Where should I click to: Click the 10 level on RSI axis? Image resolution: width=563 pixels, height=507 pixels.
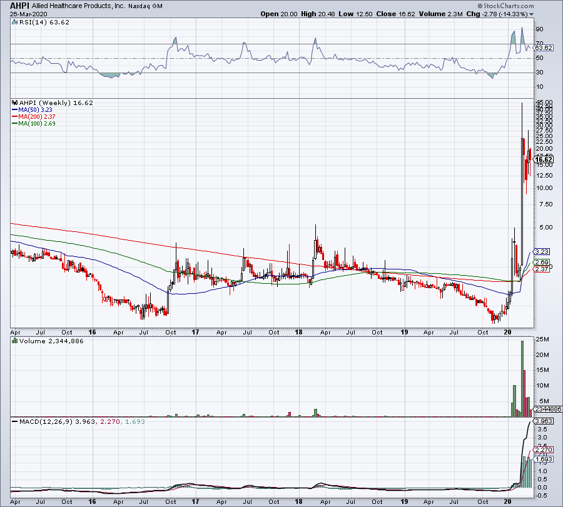539,86
